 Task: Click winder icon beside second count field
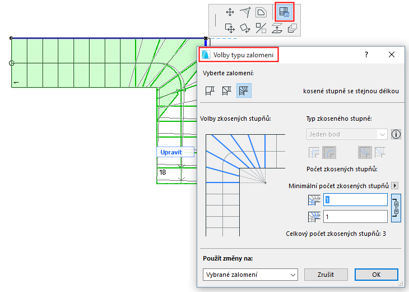coord(314,217)
